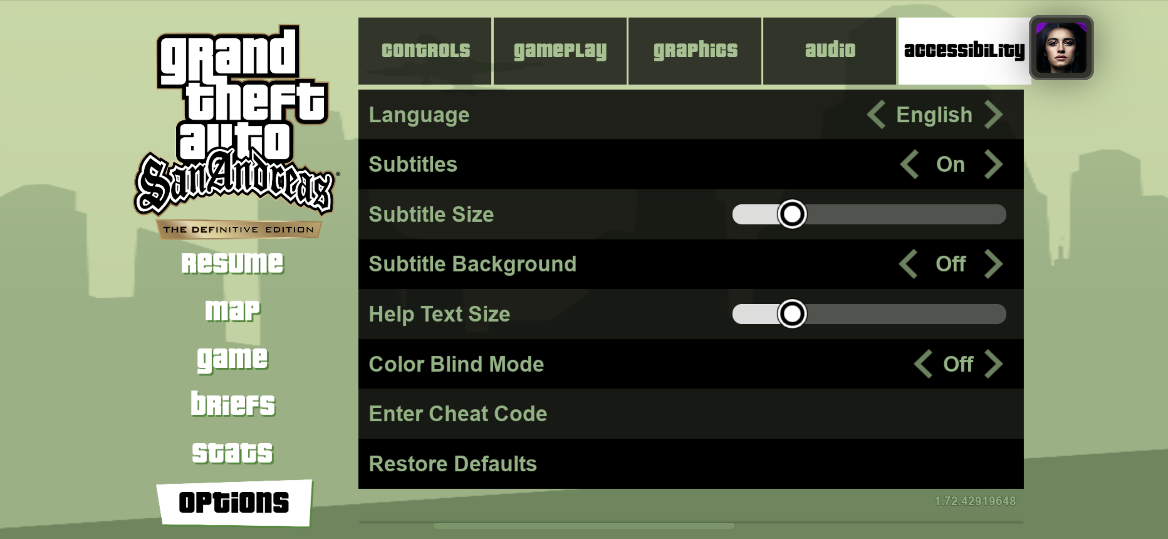
Task: Expand Language selection options
Action: [998, 113]
